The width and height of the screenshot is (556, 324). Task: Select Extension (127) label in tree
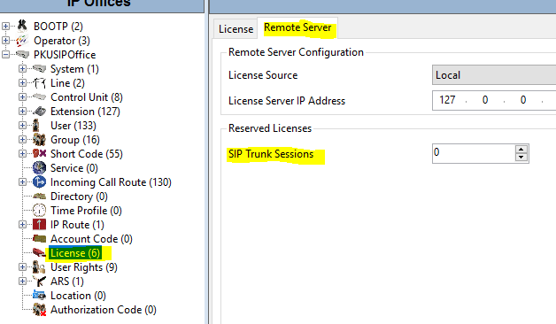tap(85, 112)
